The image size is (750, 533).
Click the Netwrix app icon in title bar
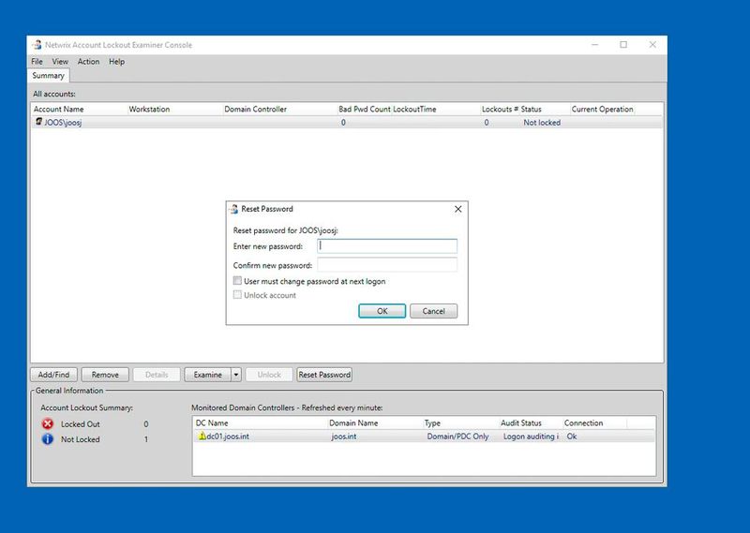coord(37,44)
